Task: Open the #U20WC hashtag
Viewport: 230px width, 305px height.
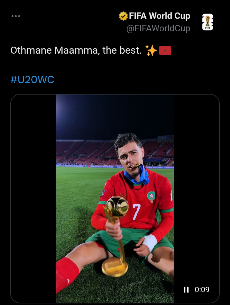Action: pos(32,80)
